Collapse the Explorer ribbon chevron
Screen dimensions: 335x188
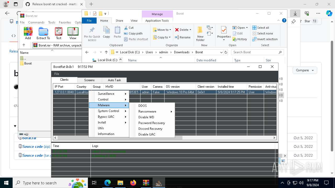(x=278, y=20)
